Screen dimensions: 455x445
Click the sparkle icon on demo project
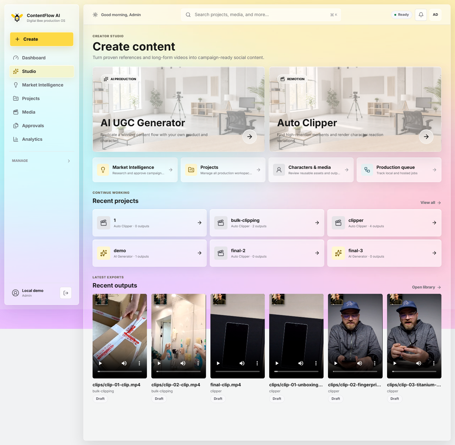(104, 253)
